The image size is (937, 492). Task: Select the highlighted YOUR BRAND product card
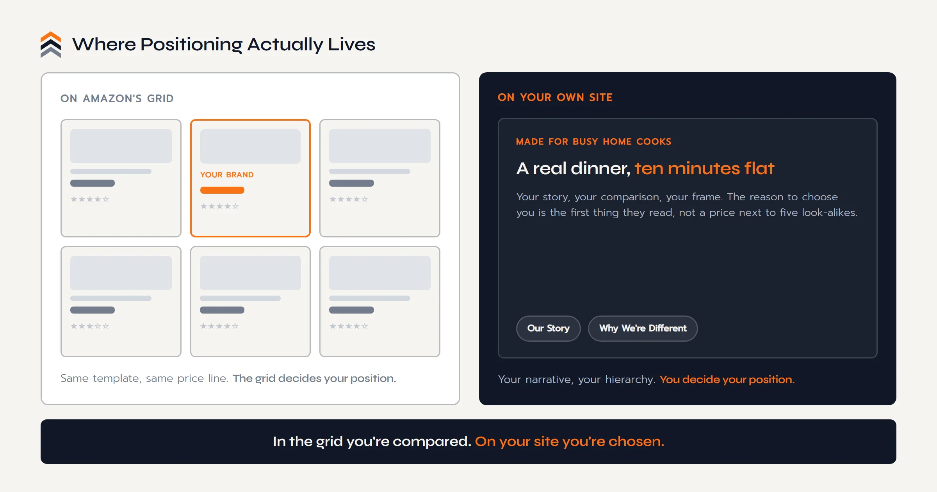pos(250,178)
